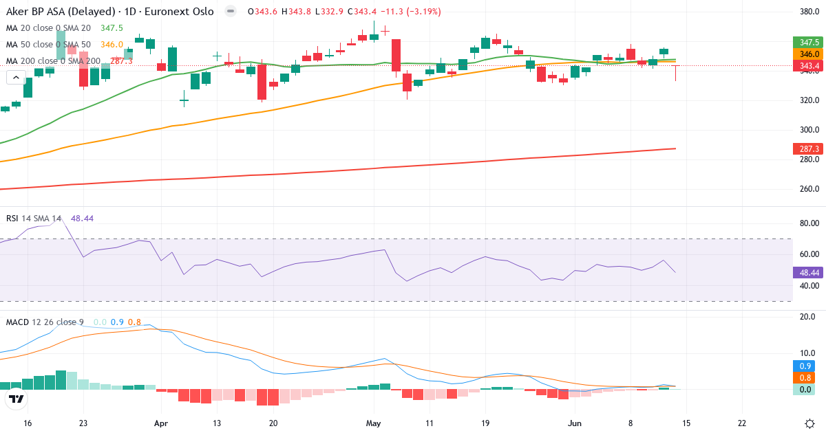The width and height of the screenshot is (826, 433).
Task: Click the 20.0 MACD scale label
Action: [809, 317]
